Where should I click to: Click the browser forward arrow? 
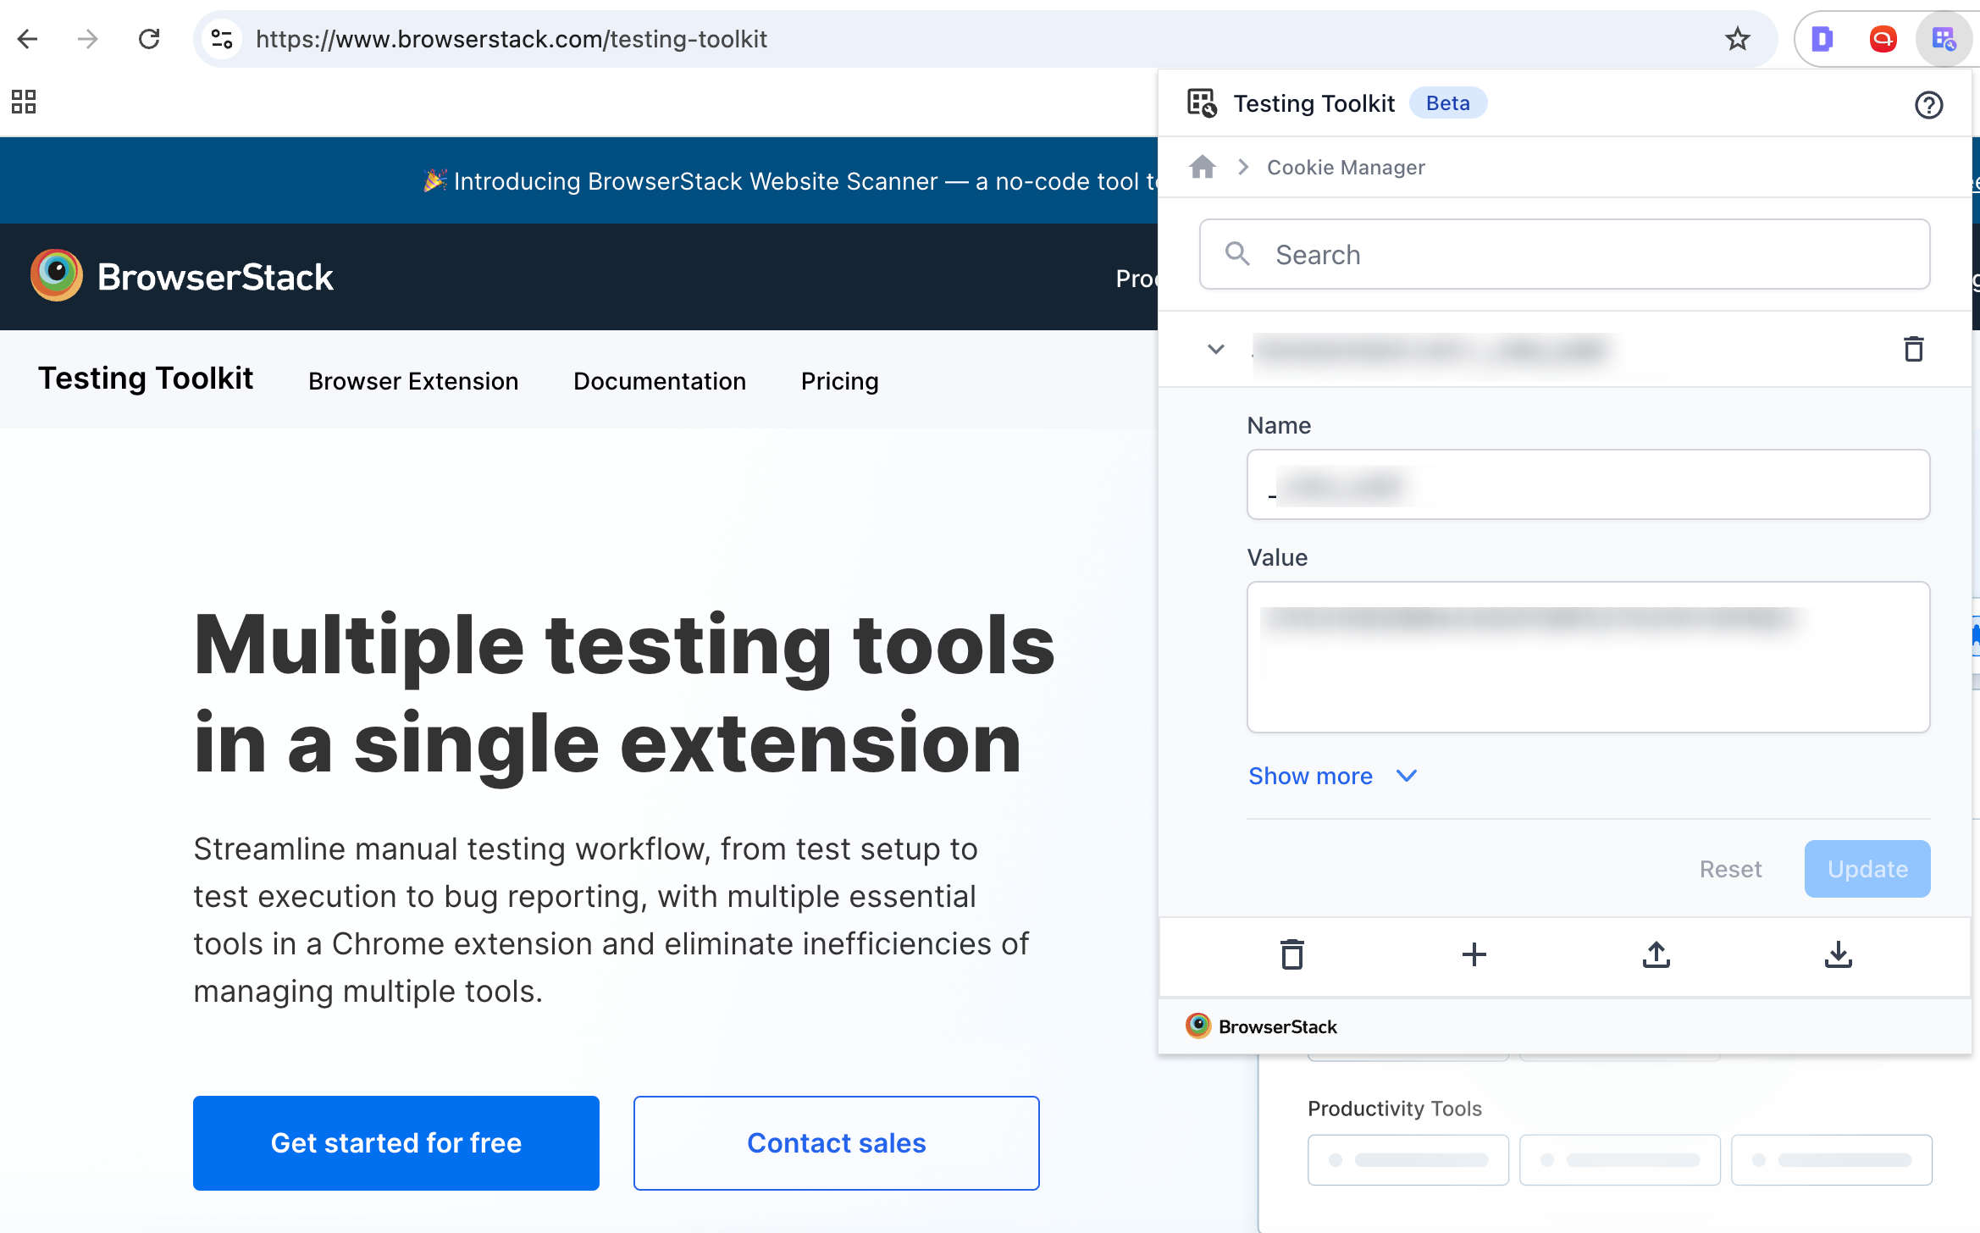point(88,39)
